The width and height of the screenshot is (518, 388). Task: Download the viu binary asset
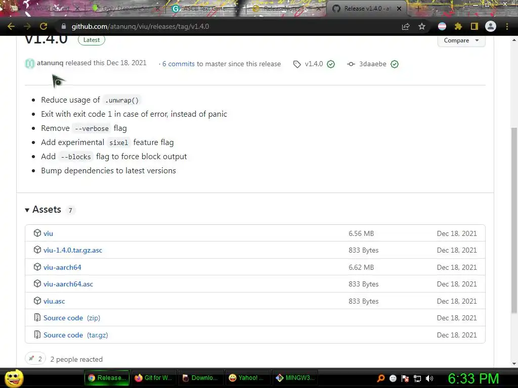point(48,233)
